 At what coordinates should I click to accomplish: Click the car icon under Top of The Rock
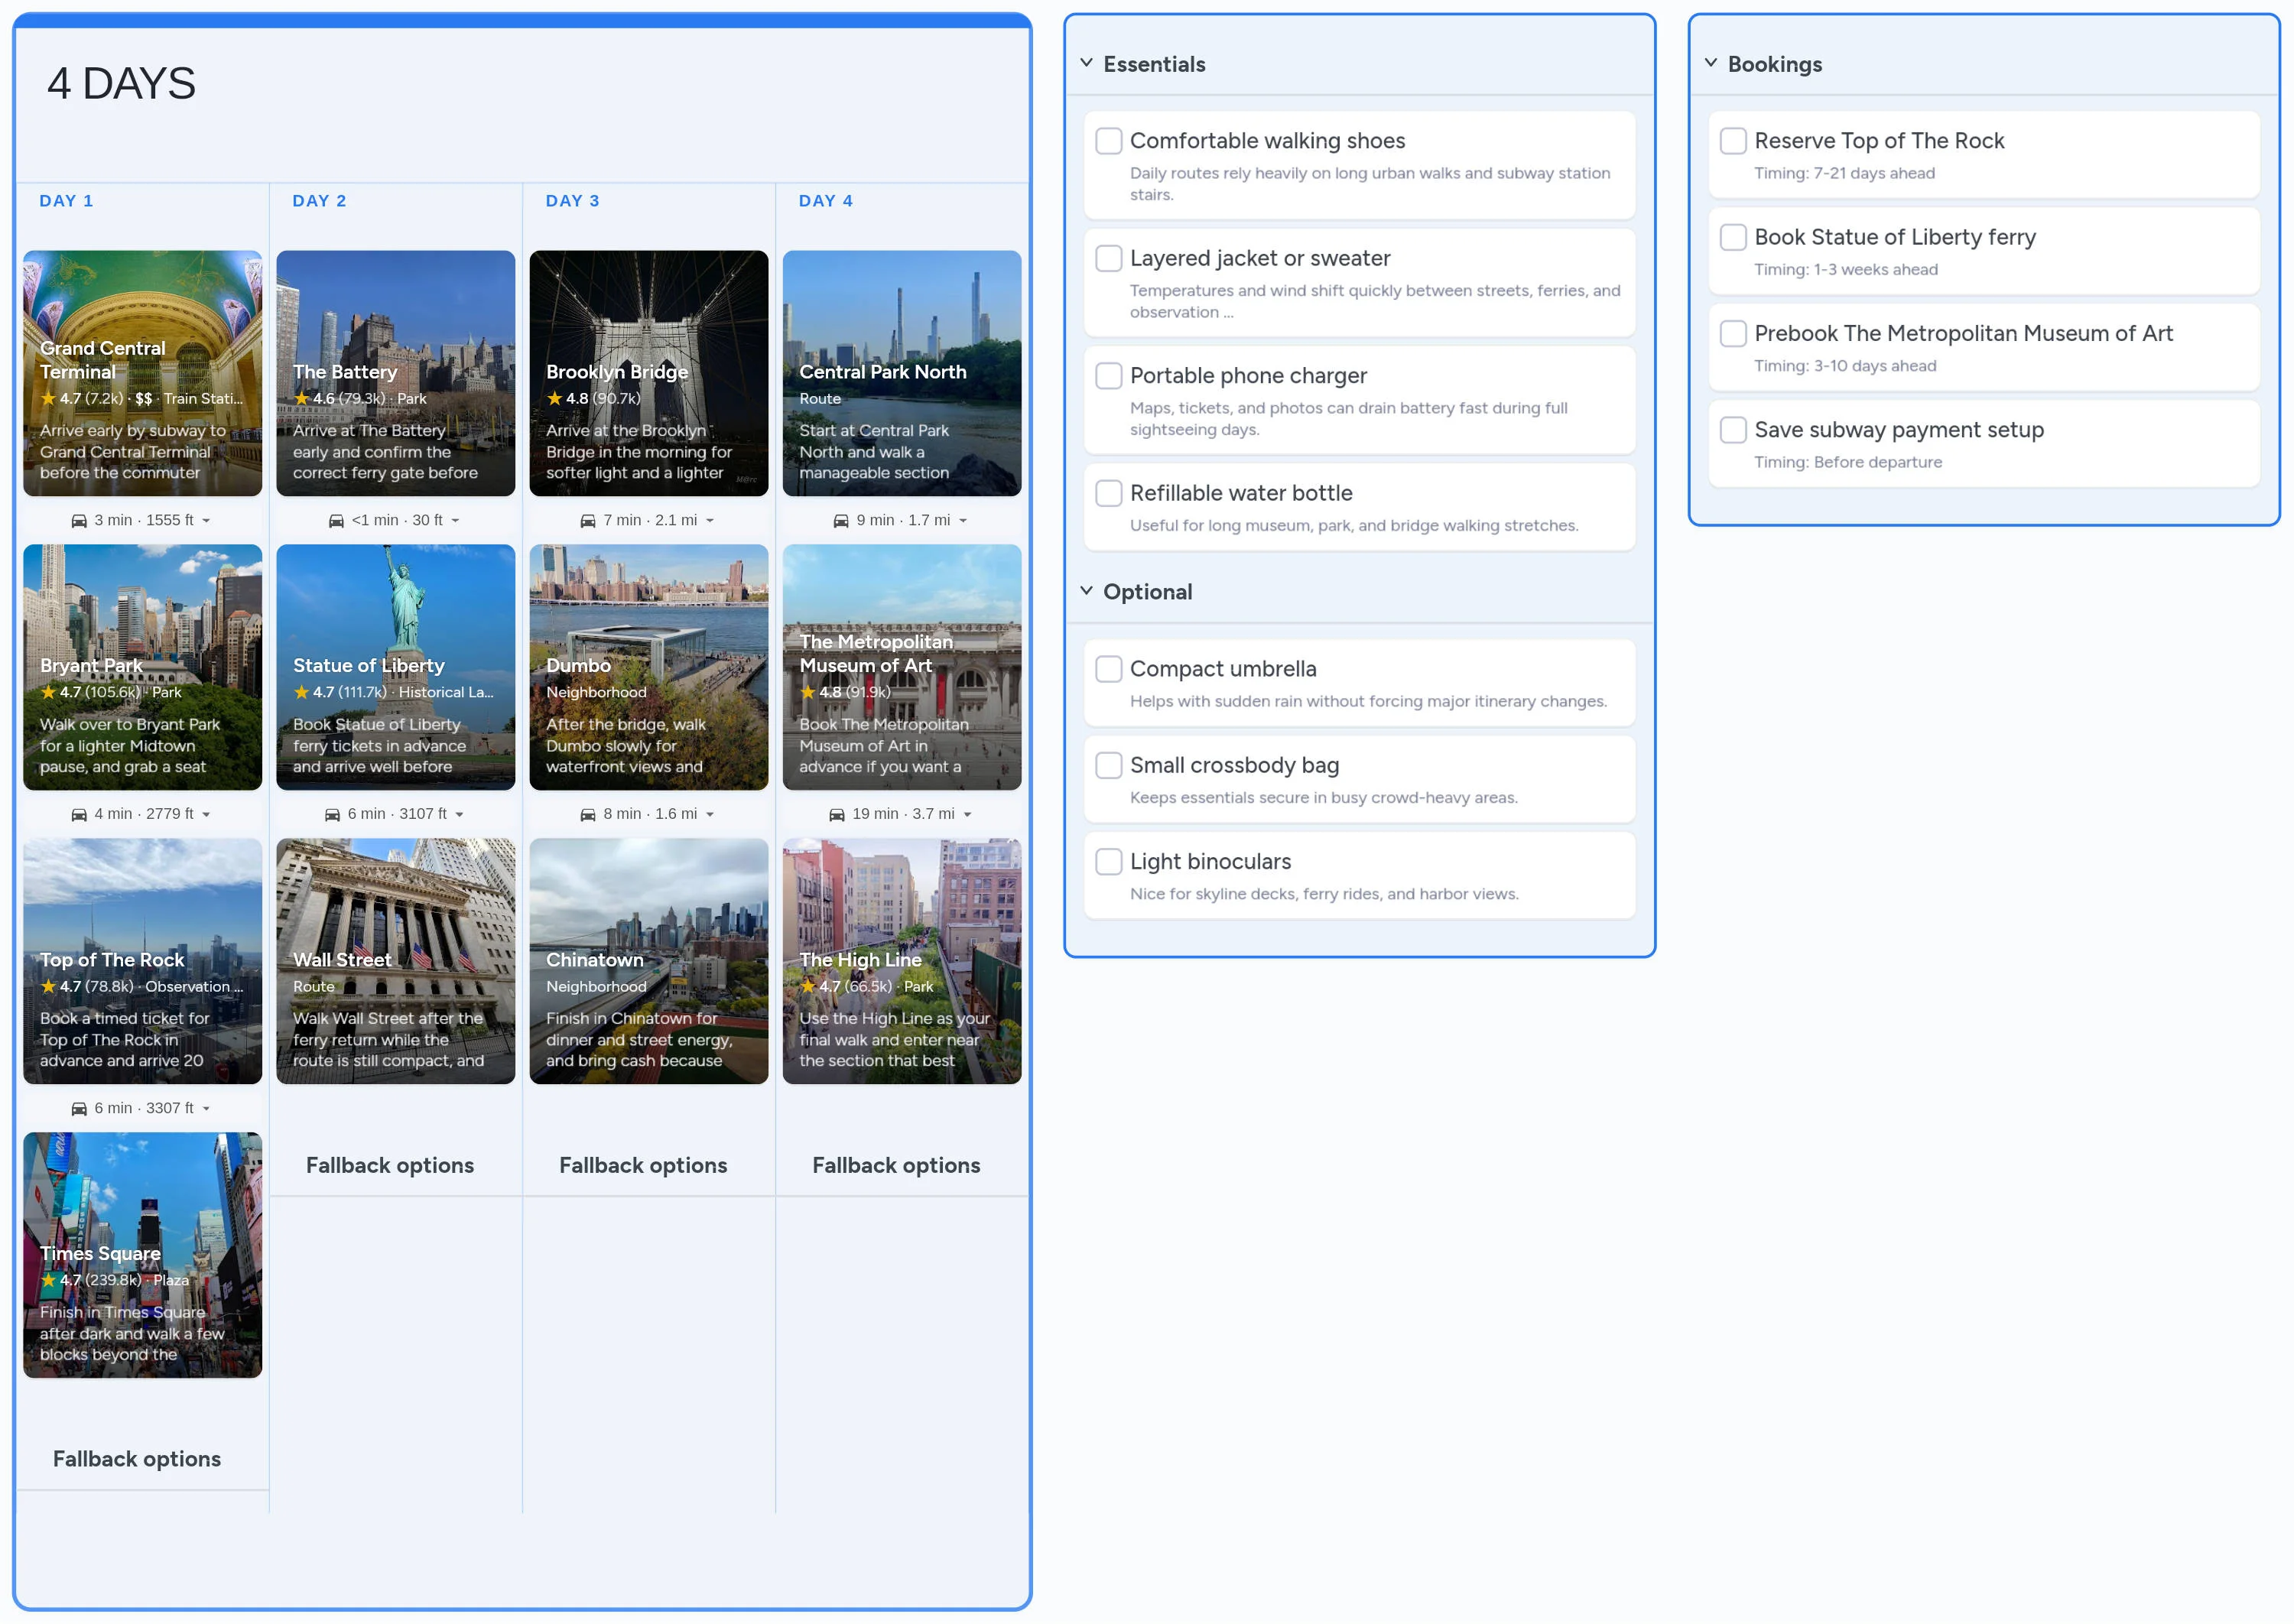78,1107
